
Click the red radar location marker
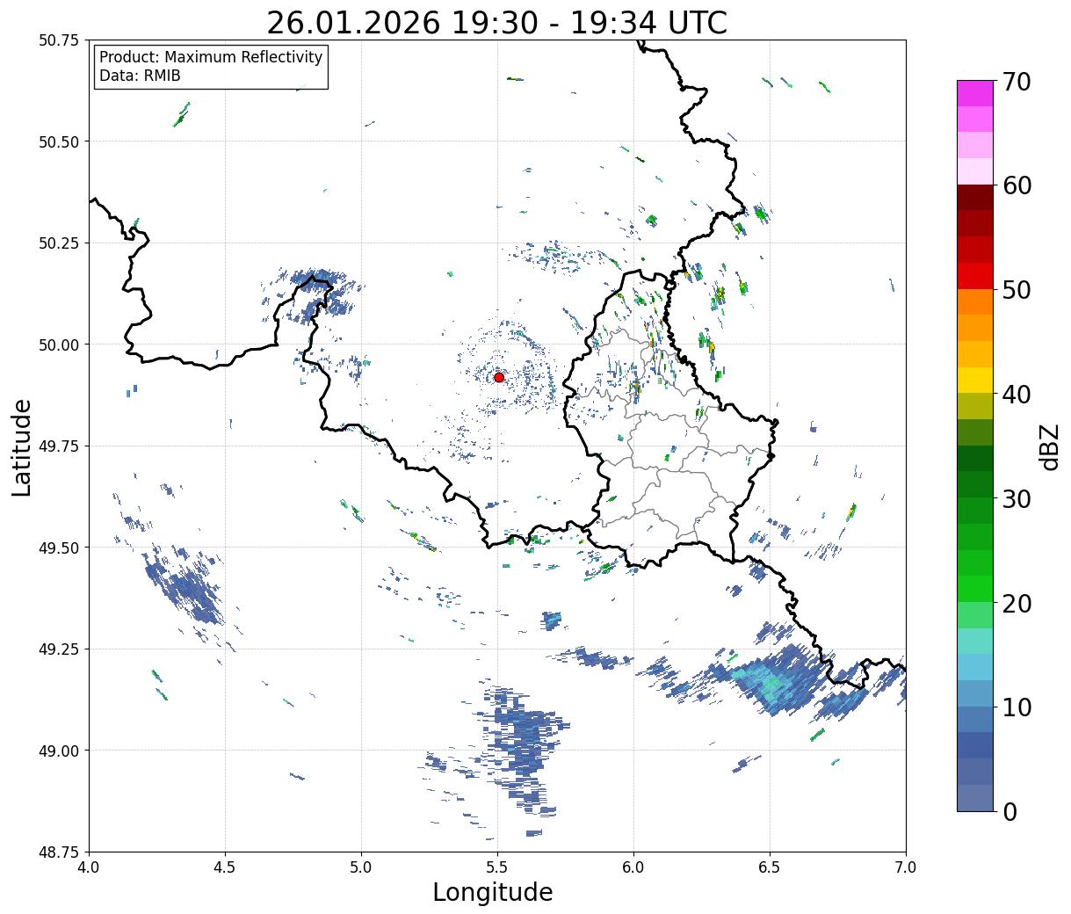(499, 377)
